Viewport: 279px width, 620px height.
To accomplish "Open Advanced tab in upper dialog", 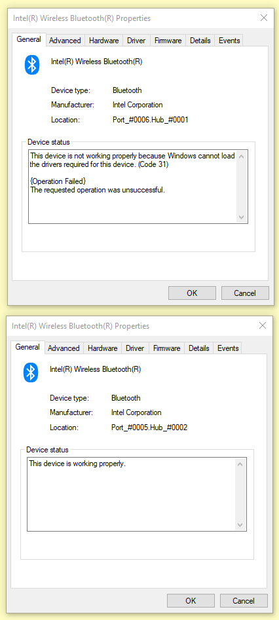I will click(x=65, y=41).
